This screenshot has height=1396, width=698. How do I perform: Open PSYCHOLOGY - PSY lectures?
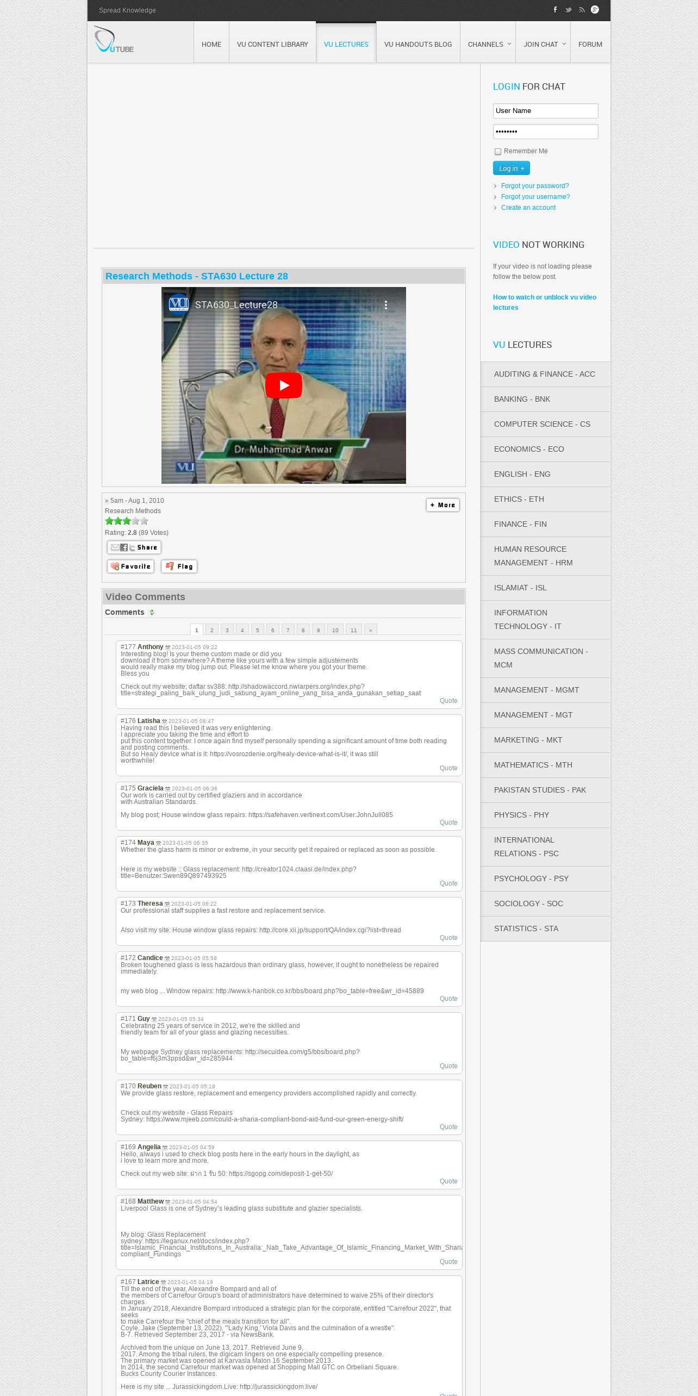(x=545, y=878)
